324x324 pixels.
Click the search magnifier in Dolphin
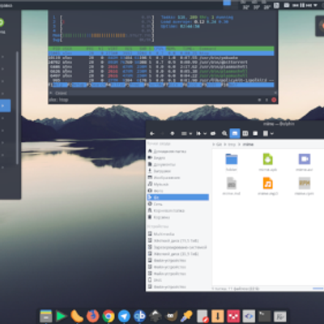point(224,134)
